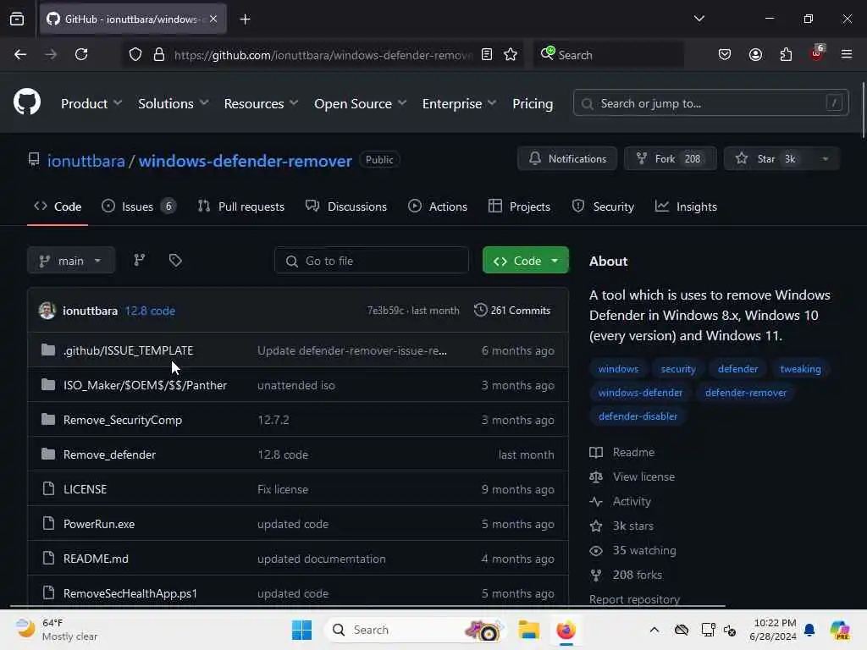Open the Actions tab
The width and height of the screenshot is (867, 650).
438,207
